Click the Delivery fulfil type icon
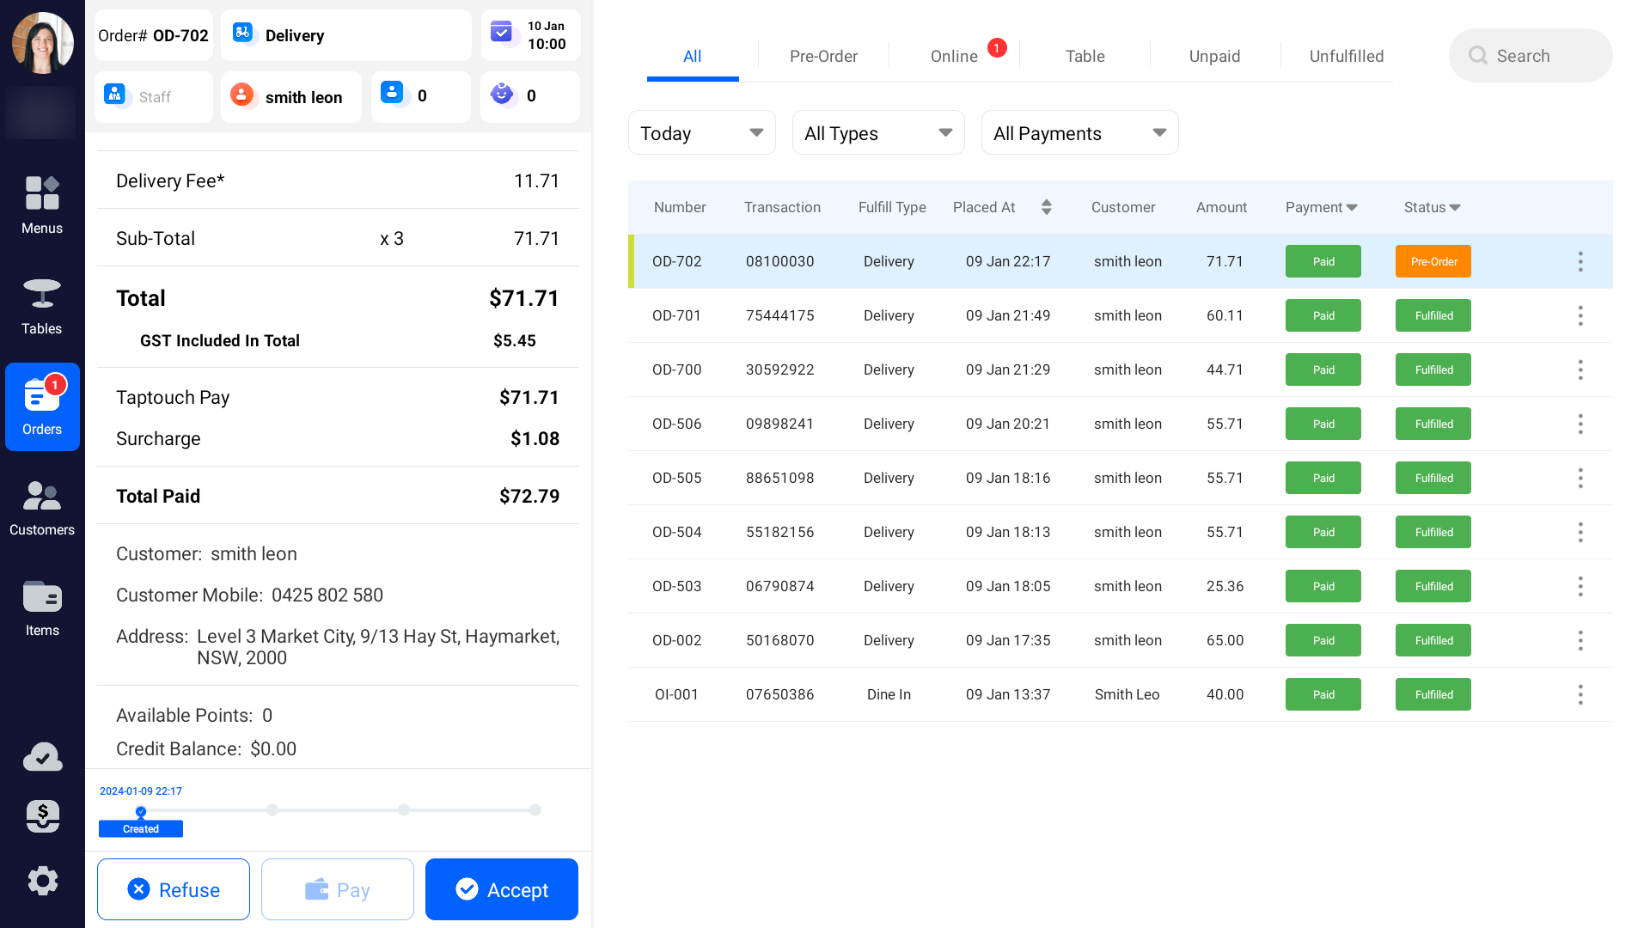Viewport: 1650px width, 928px height. coord(243,34)
